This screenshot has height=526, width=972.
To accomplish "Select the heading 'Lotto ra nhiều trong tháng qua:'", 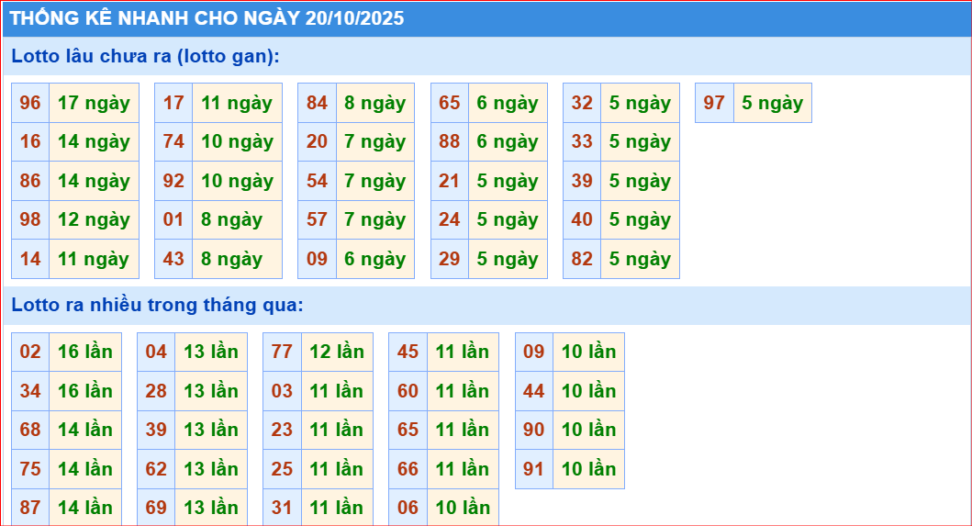I will 158,305.
